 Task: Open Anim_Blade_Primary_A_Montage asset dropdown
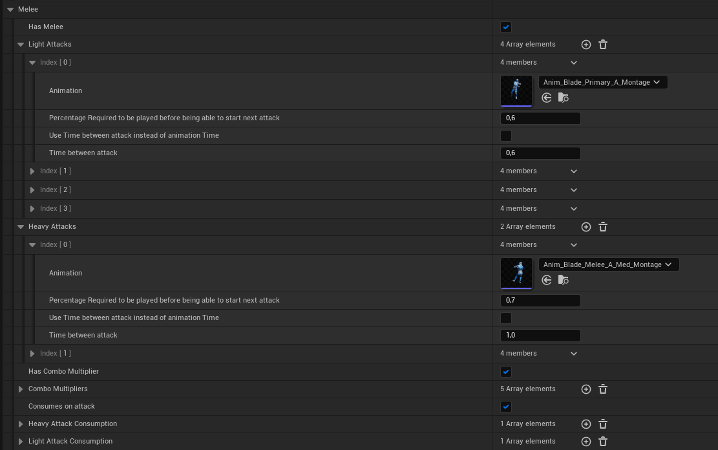[602, 82]
